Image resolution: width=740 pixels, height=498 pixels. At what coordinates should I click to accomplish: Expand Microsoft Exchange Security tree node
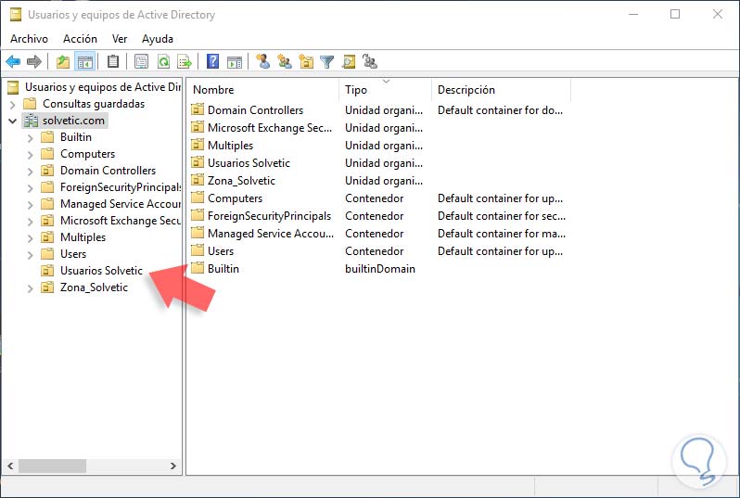(31, 221)
